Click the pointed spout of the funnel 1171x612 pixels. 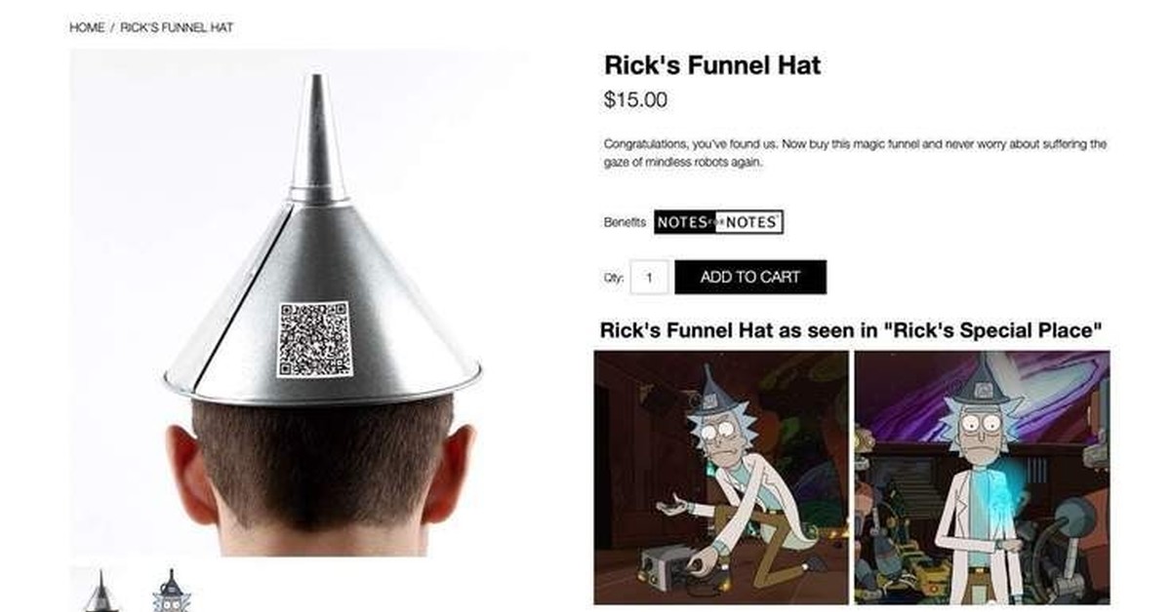[318, 136]
